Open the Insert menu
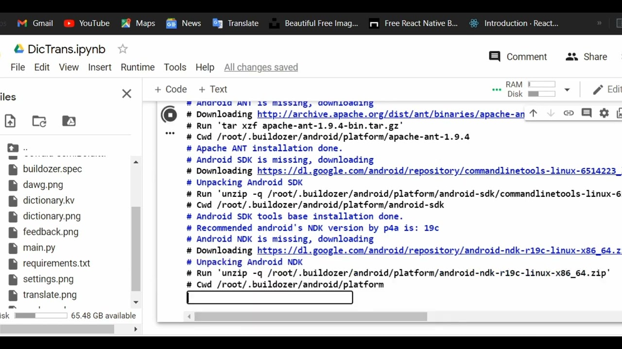Viewport: 622px width, 349px height. click(100, 67)
